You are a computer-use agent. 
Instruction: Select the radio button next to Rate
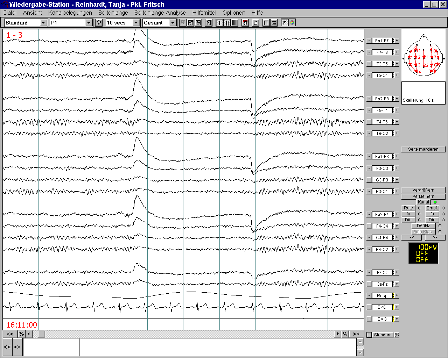click(x=420, y=208)
